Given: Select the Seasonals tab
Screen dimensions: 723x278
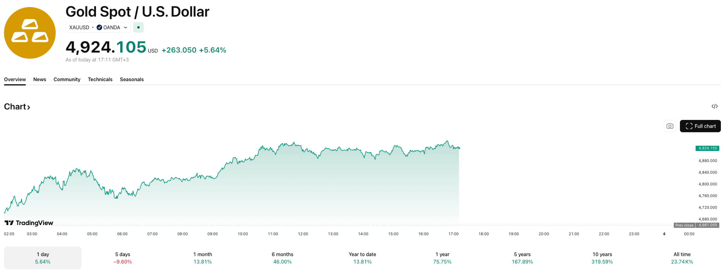Looking at the screenshot, I should pos(132,79).
